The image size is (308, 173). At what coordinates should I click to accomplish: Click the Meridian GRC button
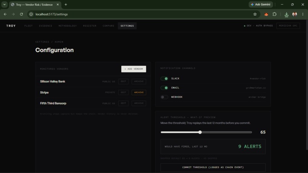[288, 26]
